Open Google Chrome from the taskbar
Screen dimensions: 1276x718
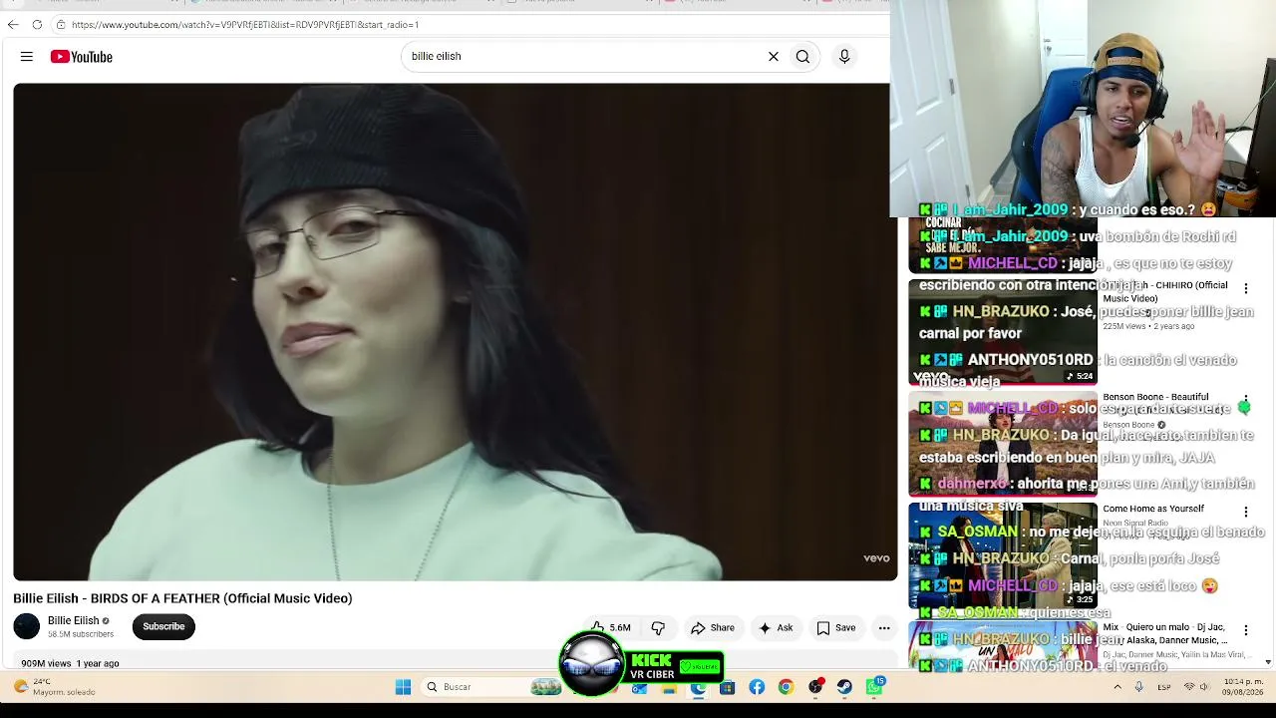click(786, 687)
